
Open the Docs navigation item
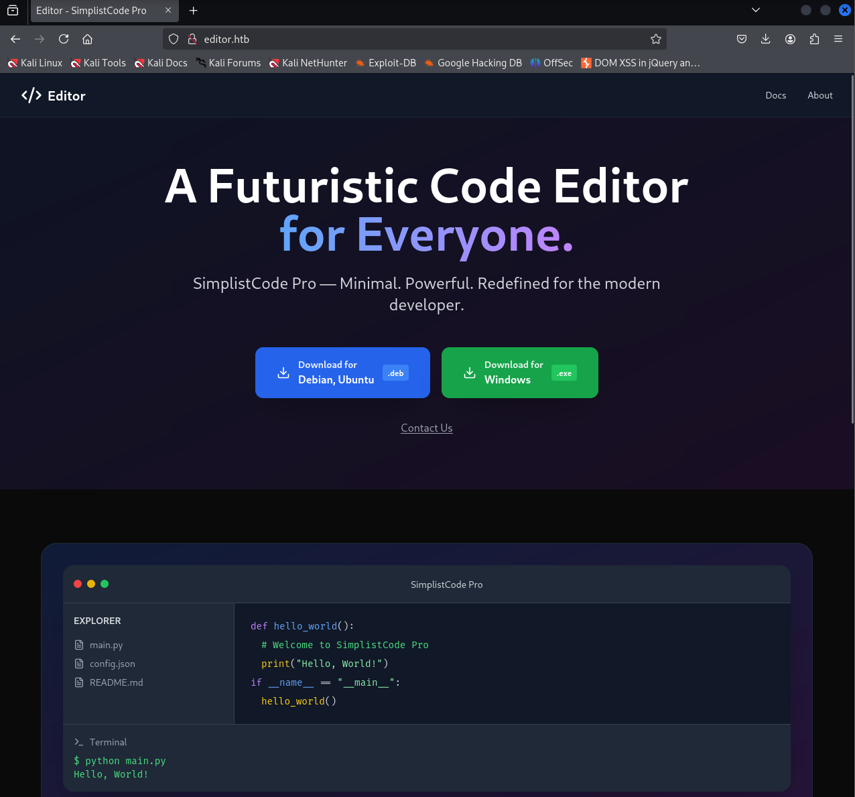[x=775, y=95]
